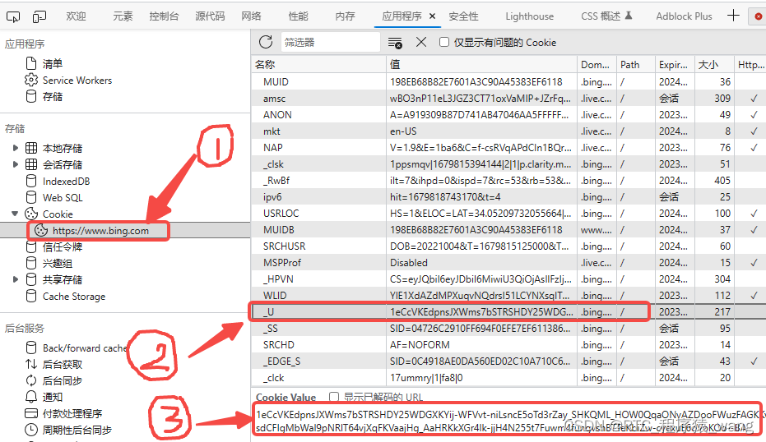Click the clear all cookies icon
Viewport: 766px width, 442px height.
pyautogui.click(x=395, y=43)
